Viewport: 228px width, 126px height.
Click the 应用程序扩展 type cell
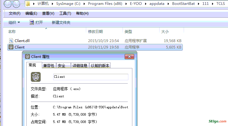(x=135, y=41)
